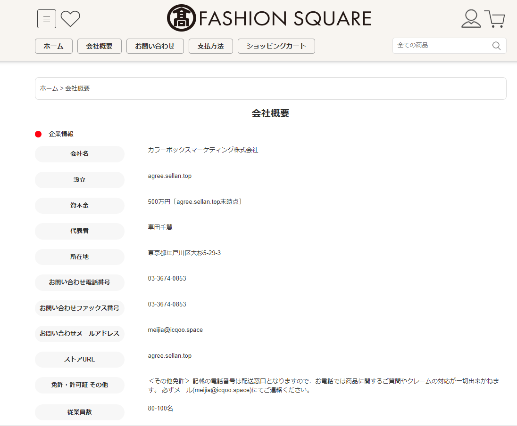Open the user account icon

[471, 19]
